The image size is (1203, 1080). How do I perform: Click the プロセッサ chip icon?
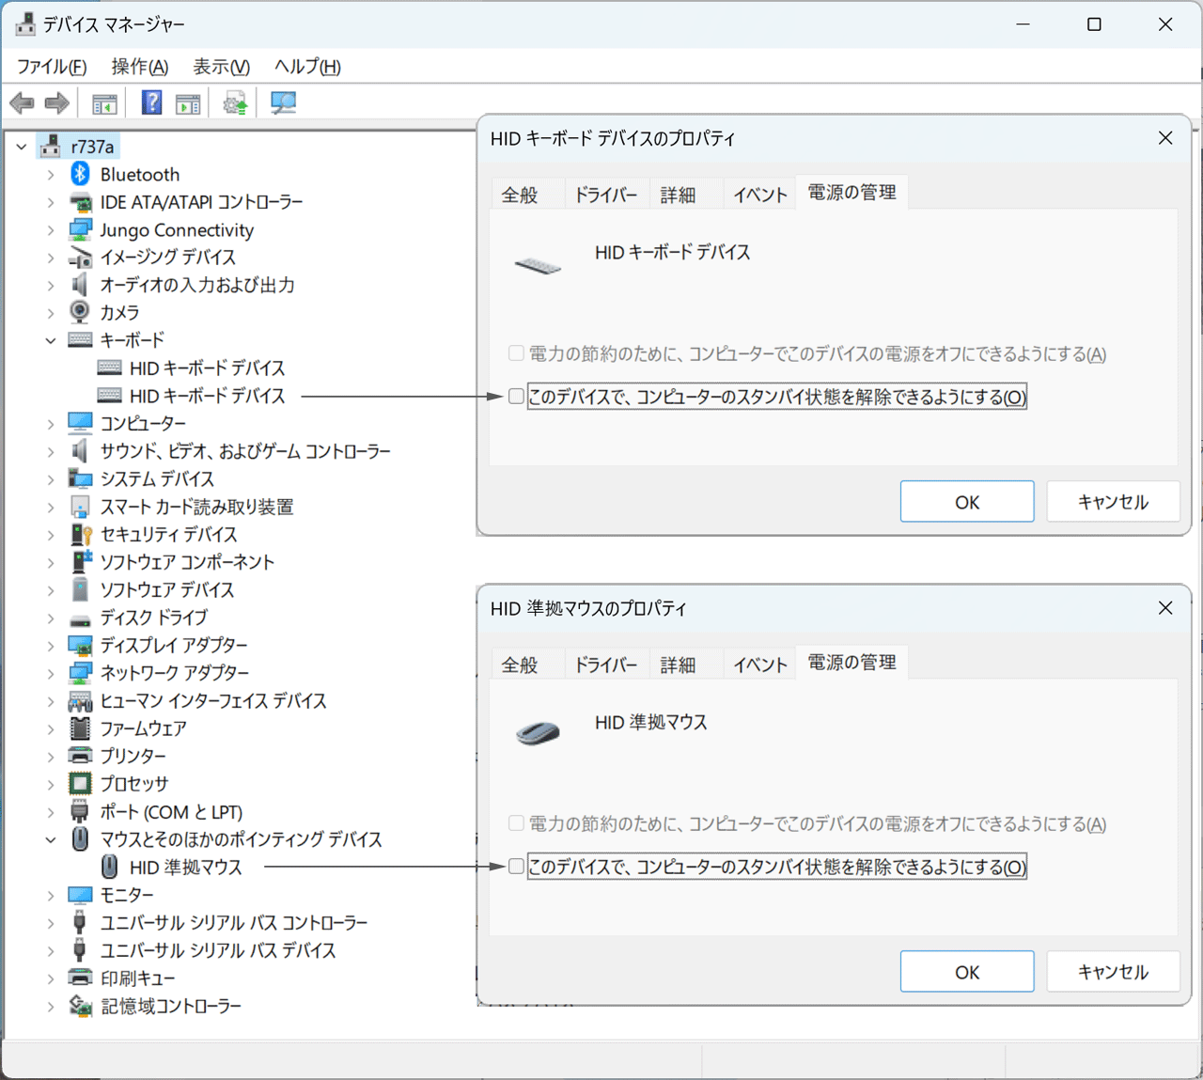point(81,783)
